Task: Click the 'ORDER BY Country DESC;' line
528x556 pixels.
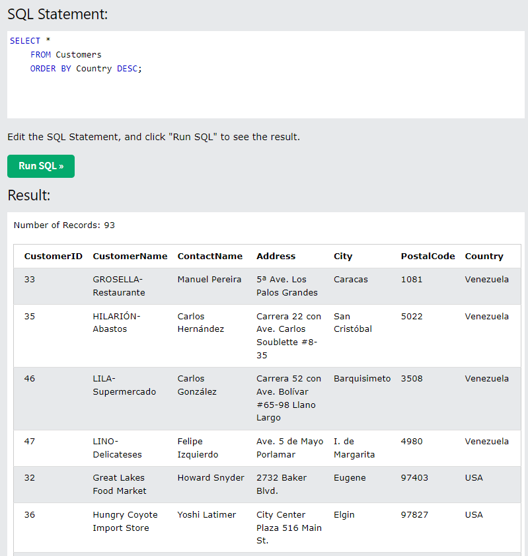Action: pos(86,69)
